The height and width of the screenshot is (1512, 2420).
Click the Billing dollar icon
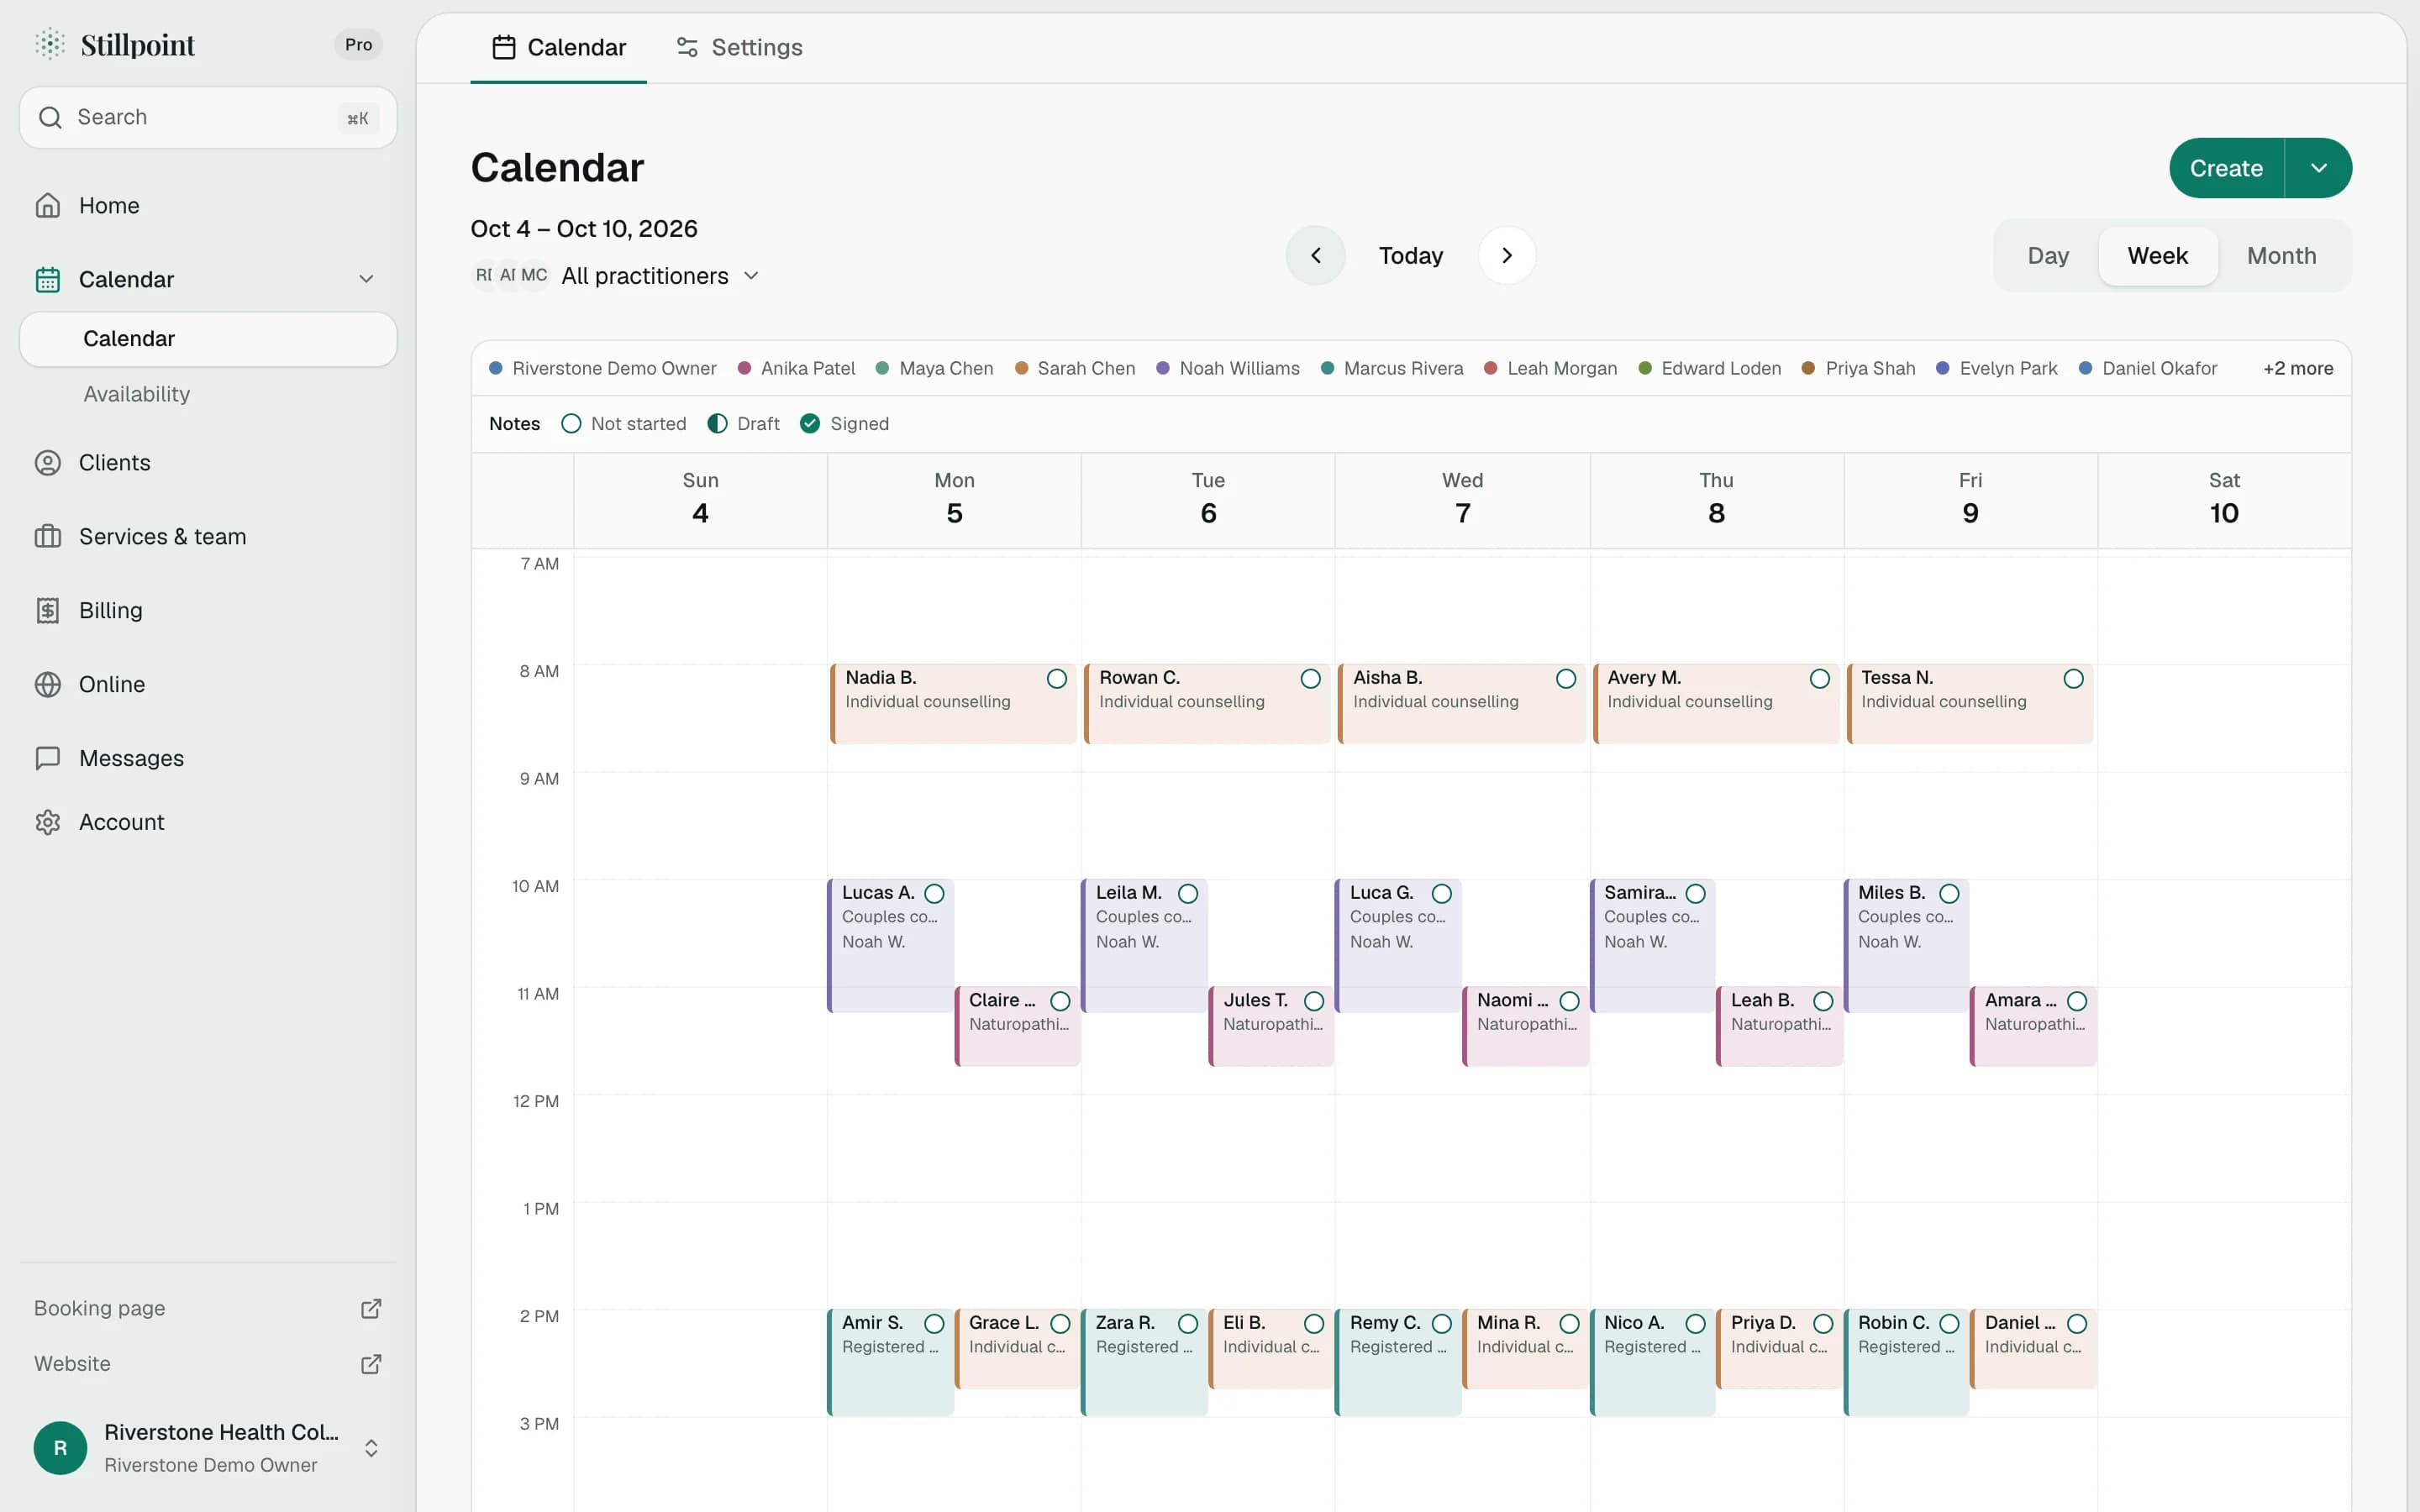[47, 610]
